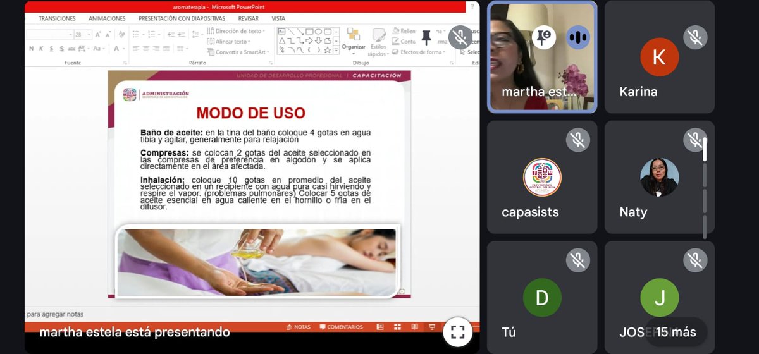Click the NOTAS status bar button
Image resolution: width=759 pixels, height=354 pixels.
coord(298,327)
